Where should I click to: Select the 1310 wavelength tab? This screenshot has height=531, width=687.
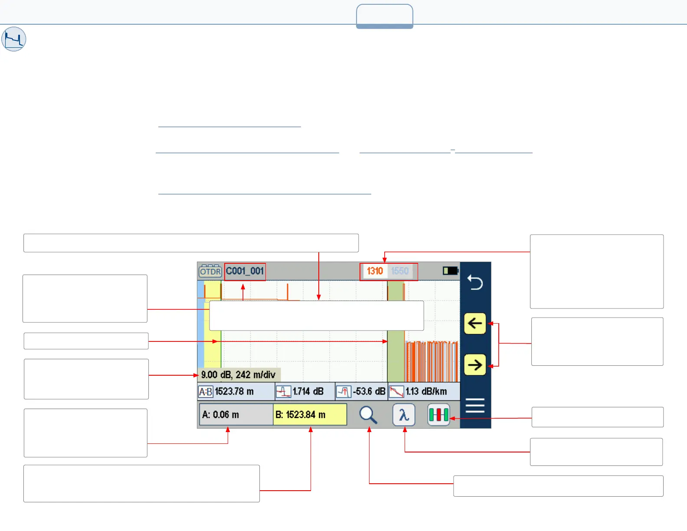375,271
